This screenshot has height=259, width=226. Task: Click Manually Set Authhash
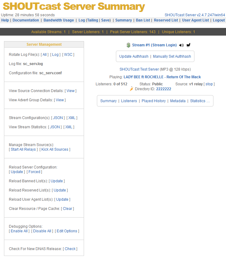[x=172, y=56]
